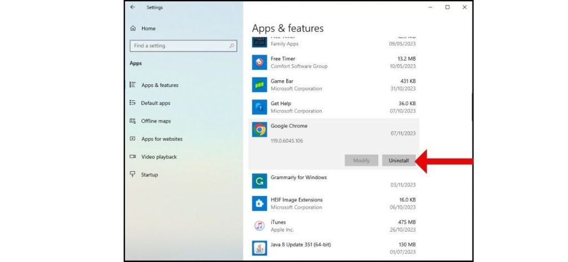Go back with the Settings back arrow
The width and height of the screenshot is (568, 262).
(x=133, y=7)
